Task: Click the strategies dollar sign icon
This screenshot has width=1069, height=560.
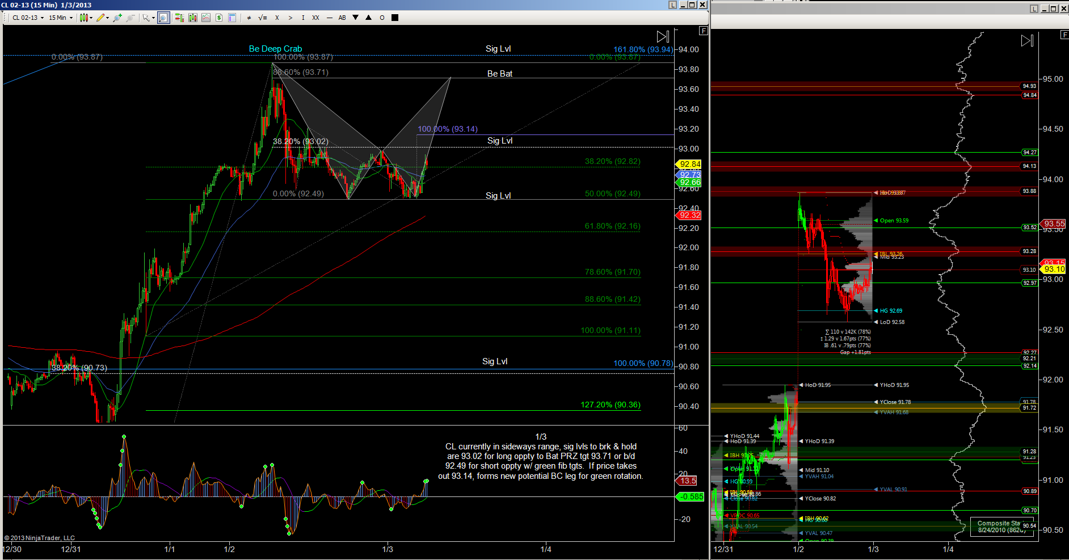Action: click(x=218, y=18)
